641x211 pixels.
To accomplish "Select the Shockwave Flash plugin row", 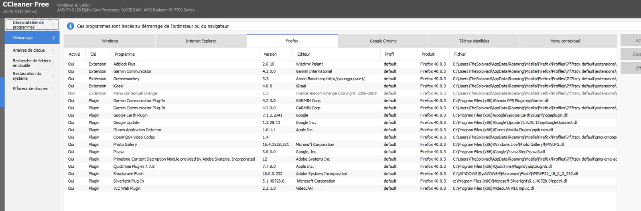I will pos(128,174).
